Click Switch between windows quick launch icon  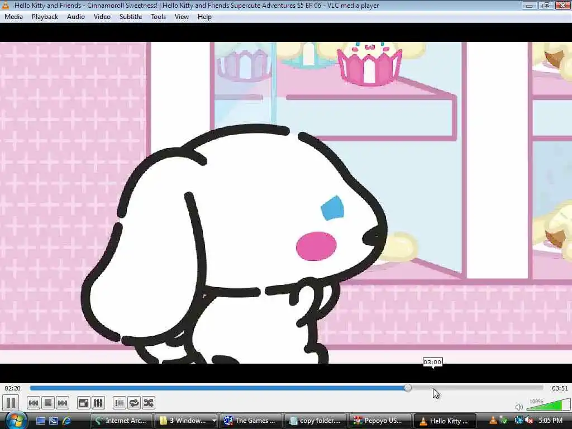(54, 421)
